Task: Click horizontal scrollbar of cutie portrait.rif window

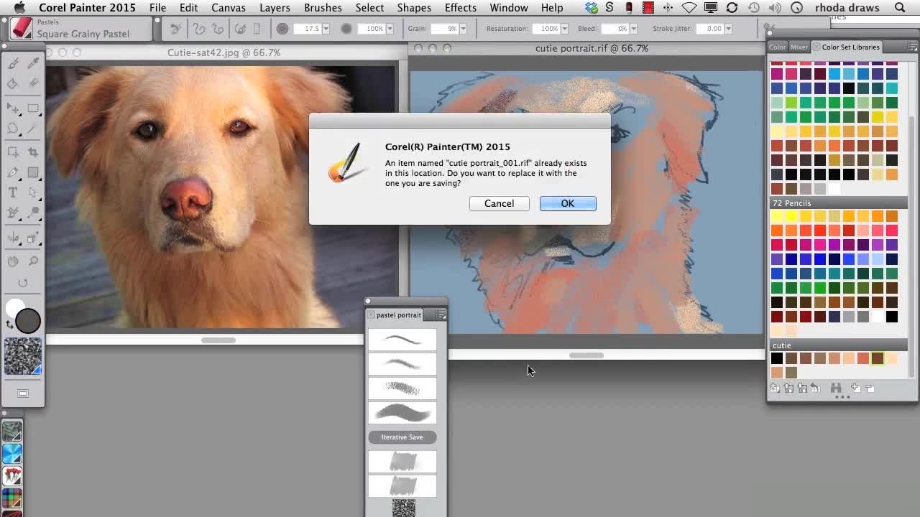Action: click(x=586, y=355)
